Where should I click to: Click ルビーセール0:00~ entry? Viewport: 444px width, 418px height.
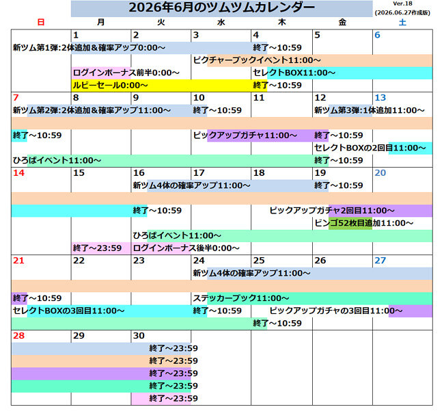pos(111,85)
